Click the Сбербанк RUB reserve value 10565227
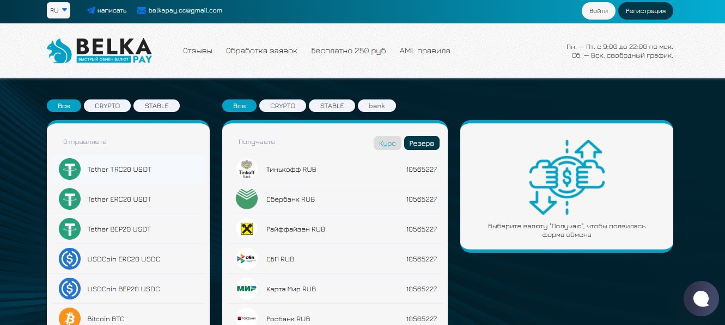The height and width of the screenshot is (325, 725). (422, 199)
